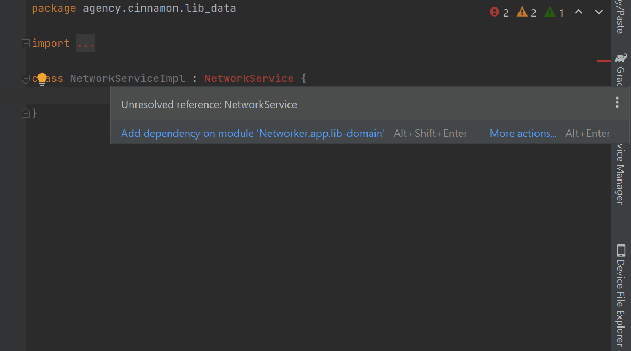Expand the folded import block
Viewport: 631px width, 351px height.
pos(25,44)
